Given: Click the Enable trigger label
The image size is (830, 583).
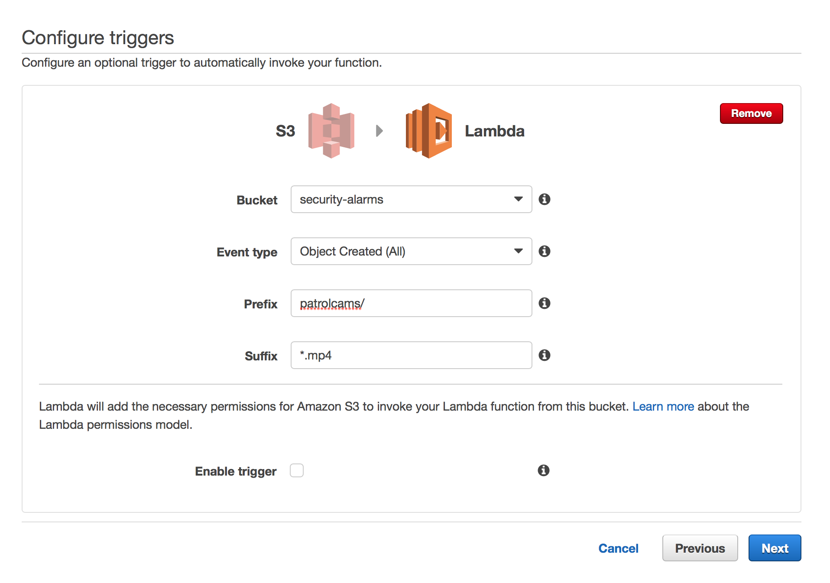Looking at the screenshot, I should click(x=236, y=471).
